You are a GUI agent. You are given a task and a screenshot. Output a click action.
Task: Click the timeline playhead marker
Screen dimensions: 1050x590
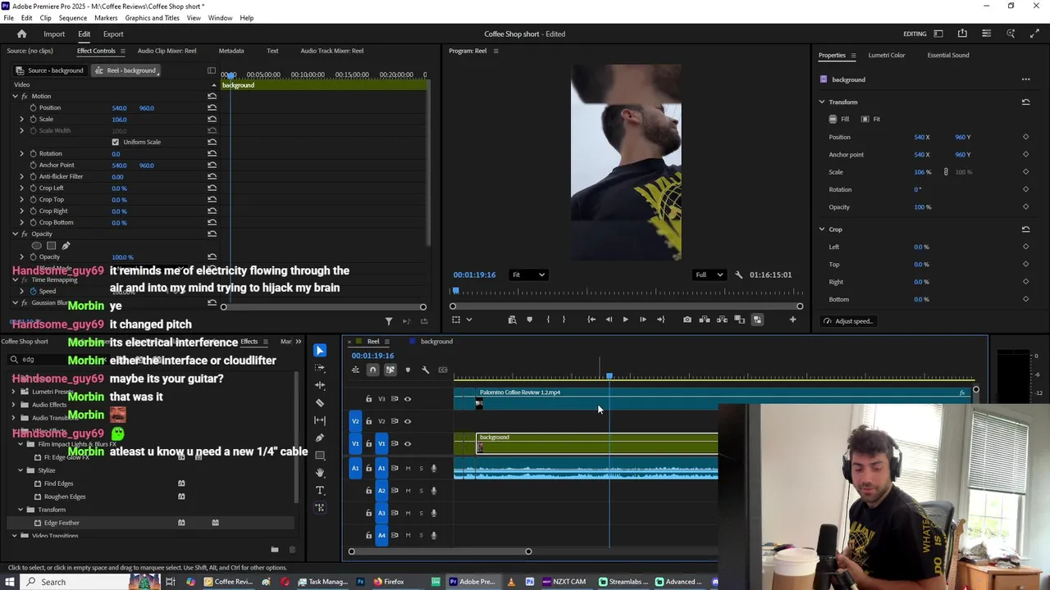(x=609, y=376)
